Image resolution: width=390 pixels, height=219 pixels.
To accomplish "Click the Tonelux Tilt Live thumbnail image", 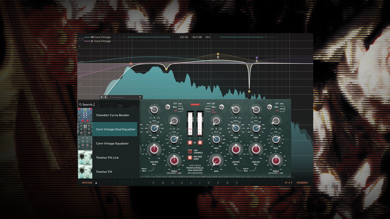I will pyautogui.click(x=85, y=157).
